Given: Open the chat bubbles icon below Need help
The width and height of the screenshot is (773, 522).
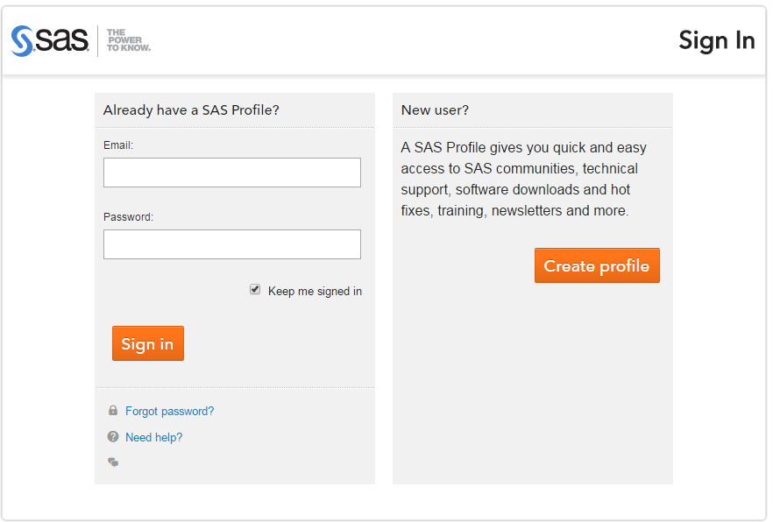Looking at the screenshot, I should [x=113, y=462].
